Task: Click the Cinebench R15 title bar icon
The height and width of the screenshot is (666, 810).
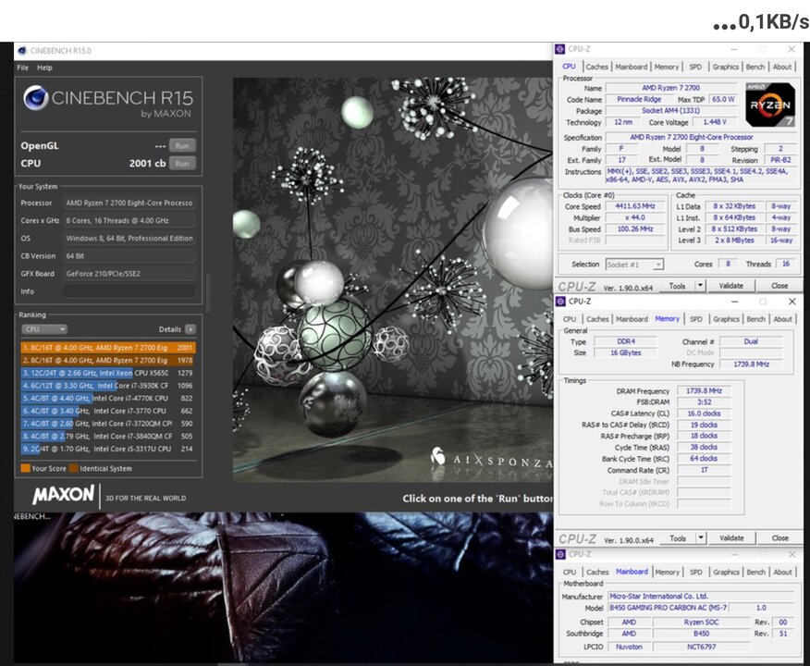Action: 21,51
